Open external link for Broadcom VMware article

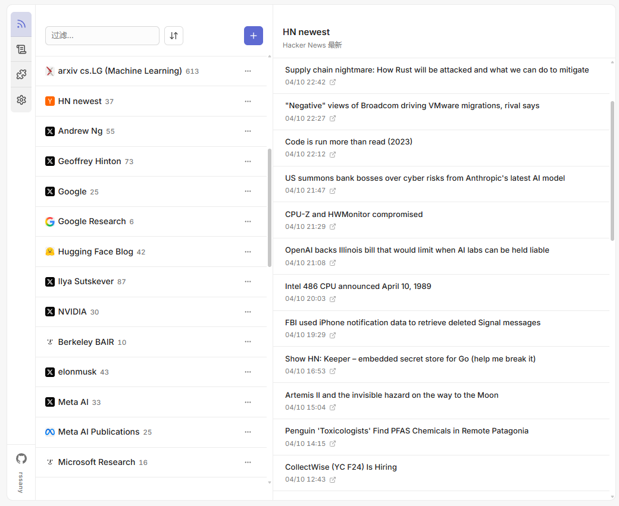(333, 118)
